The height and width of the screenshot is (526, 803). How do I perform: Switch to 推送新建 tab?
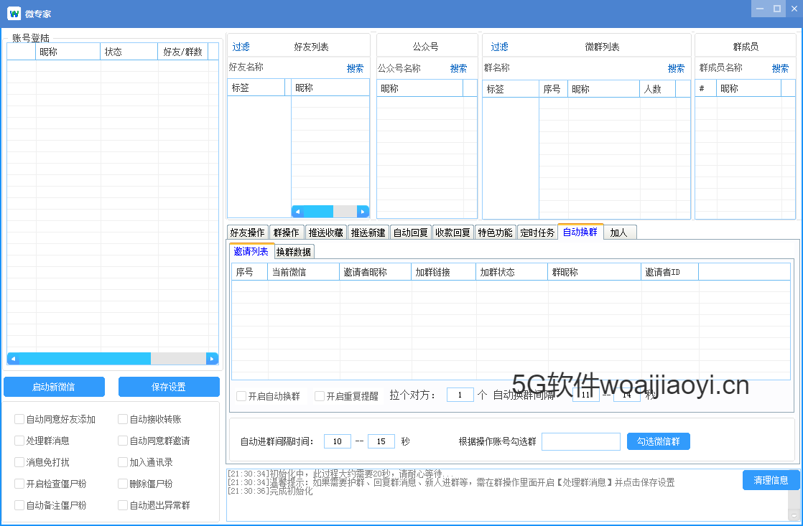(368, 233)
